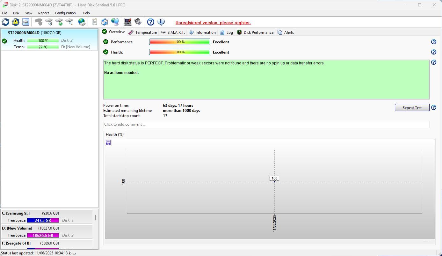The image size is (442, 256).
Task: Select the C: [Samsung 9..] volume
Action: [46, 217]
